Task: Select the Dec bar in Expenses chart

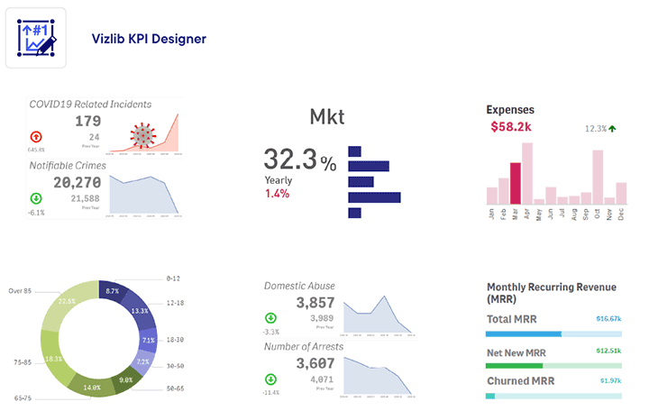Action: (x=621, y=193)
